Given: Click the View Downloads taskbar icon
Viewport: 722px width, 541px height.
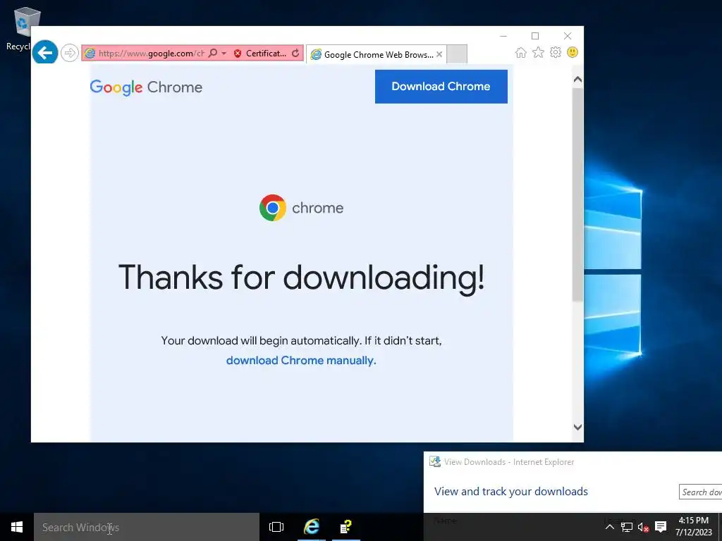Looking at the screenshot, I should click(345, 527).
